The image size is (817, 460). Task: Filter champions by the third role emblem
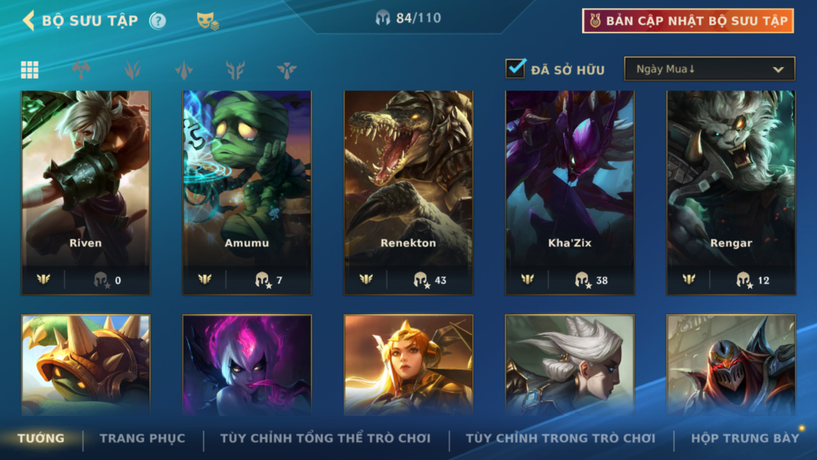point(184,70)
